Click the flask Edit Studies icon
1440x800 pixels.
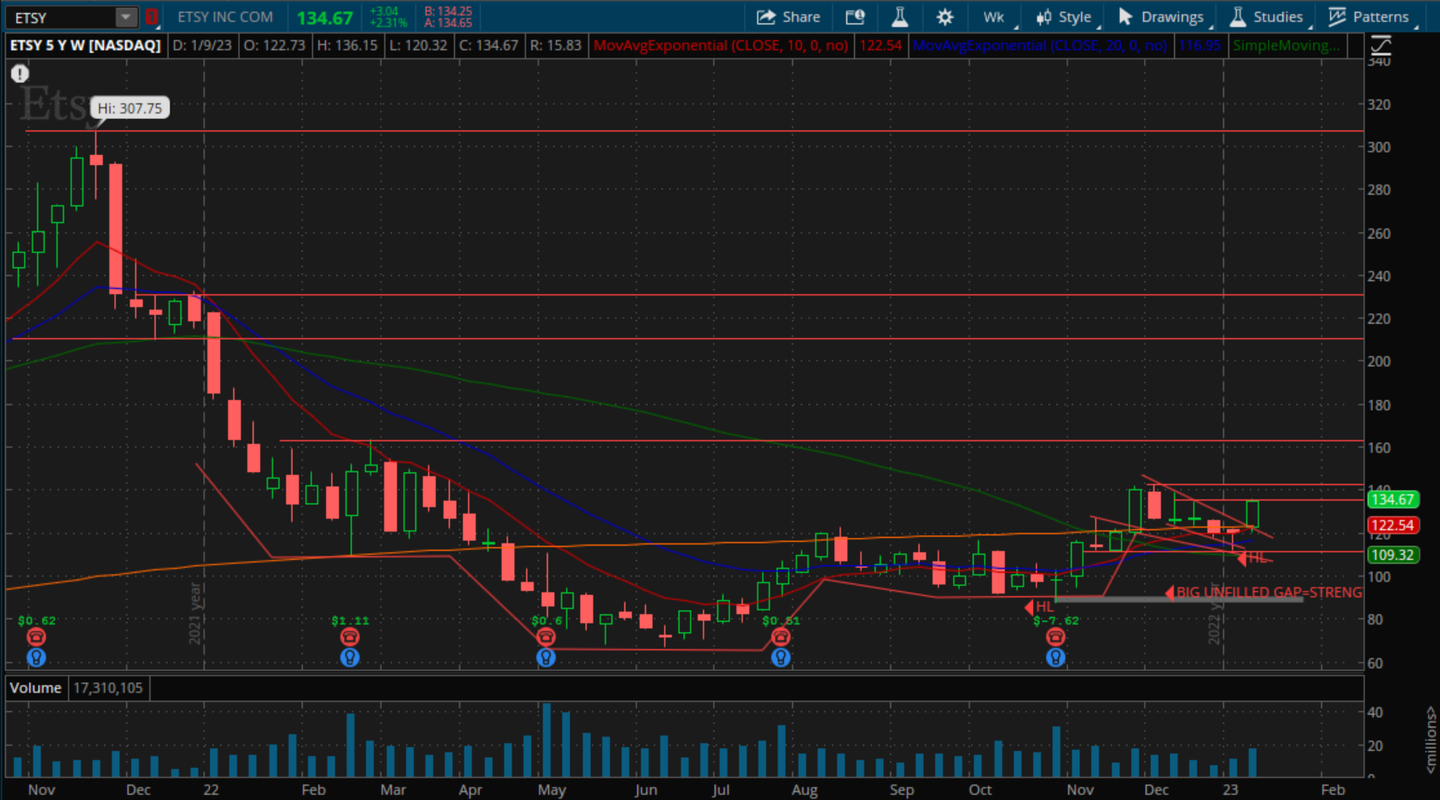900,17
